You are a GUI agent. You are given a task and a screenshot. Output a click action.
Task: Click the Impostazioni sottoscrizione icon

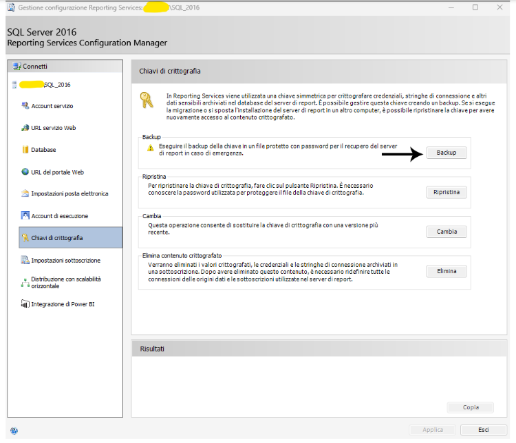click(25, 260)
